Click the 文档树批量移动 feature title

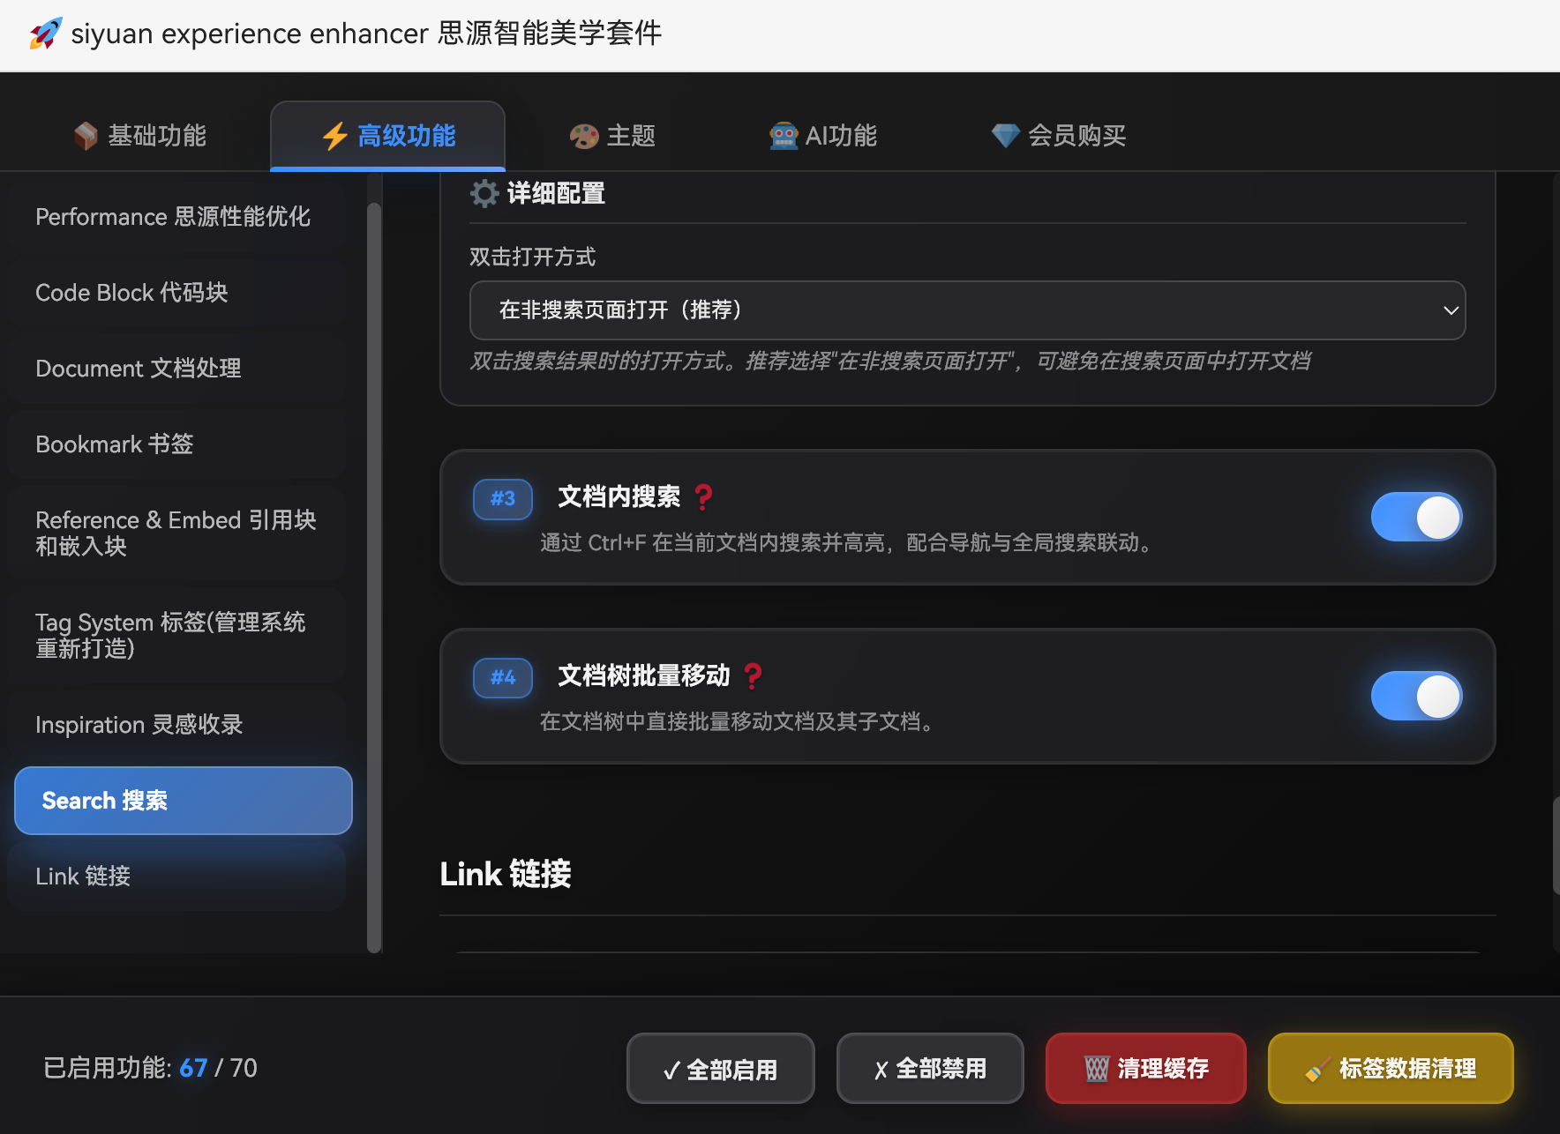click(x=644, y=676)
